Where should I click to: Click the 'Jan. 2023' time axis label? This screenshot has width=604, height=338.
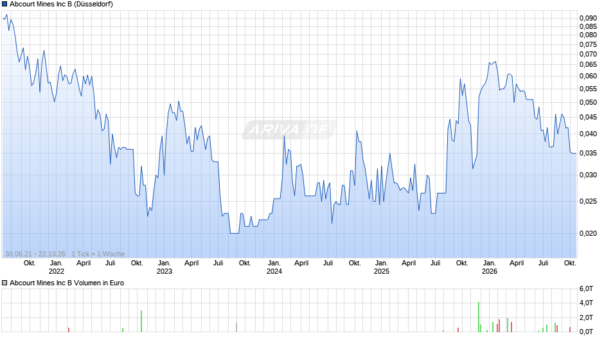pos(164,267)
